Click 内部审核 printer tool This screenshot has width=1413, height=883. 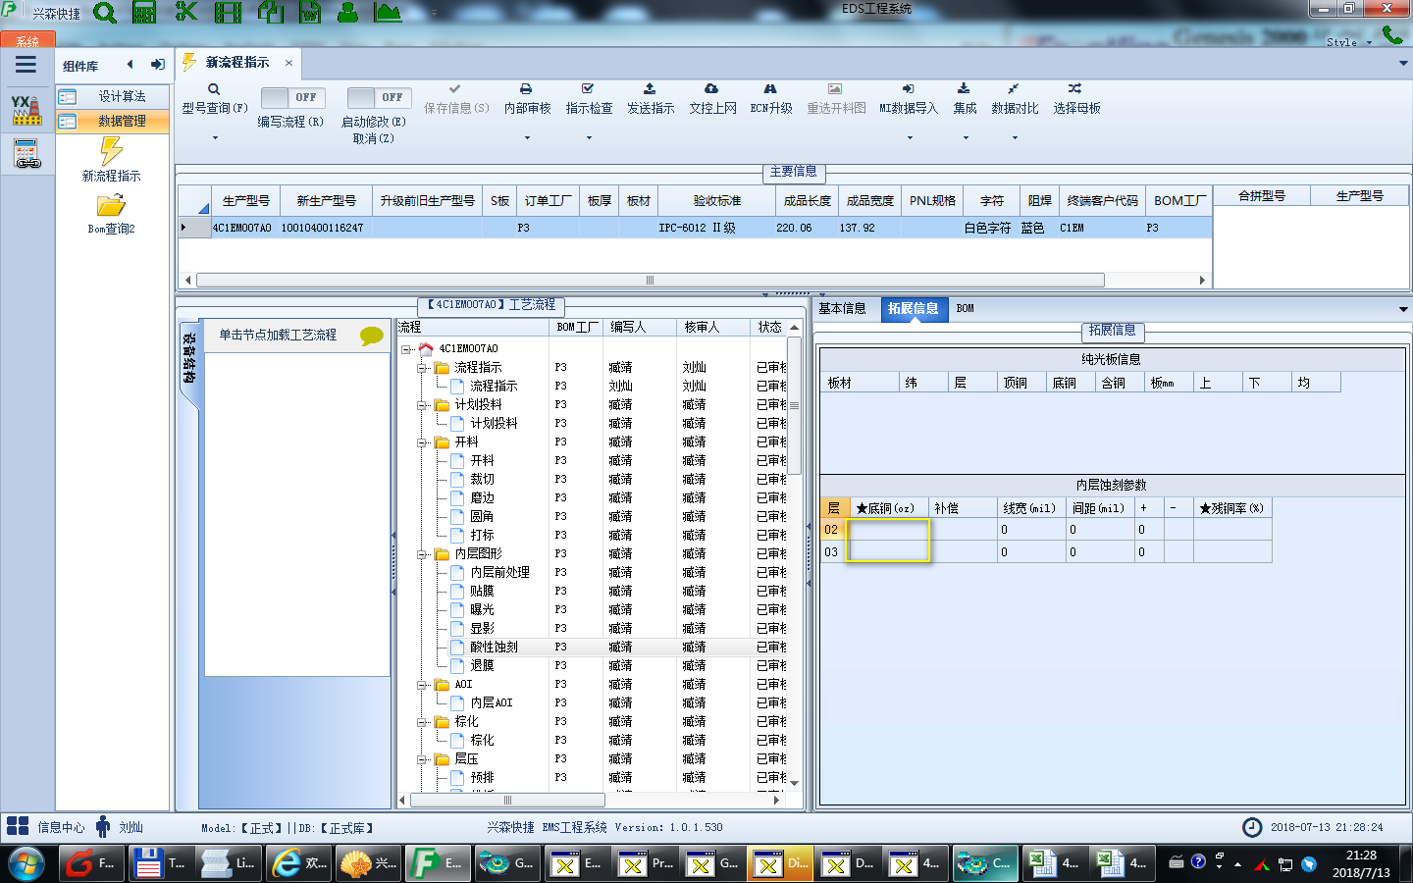coord(527,99)
